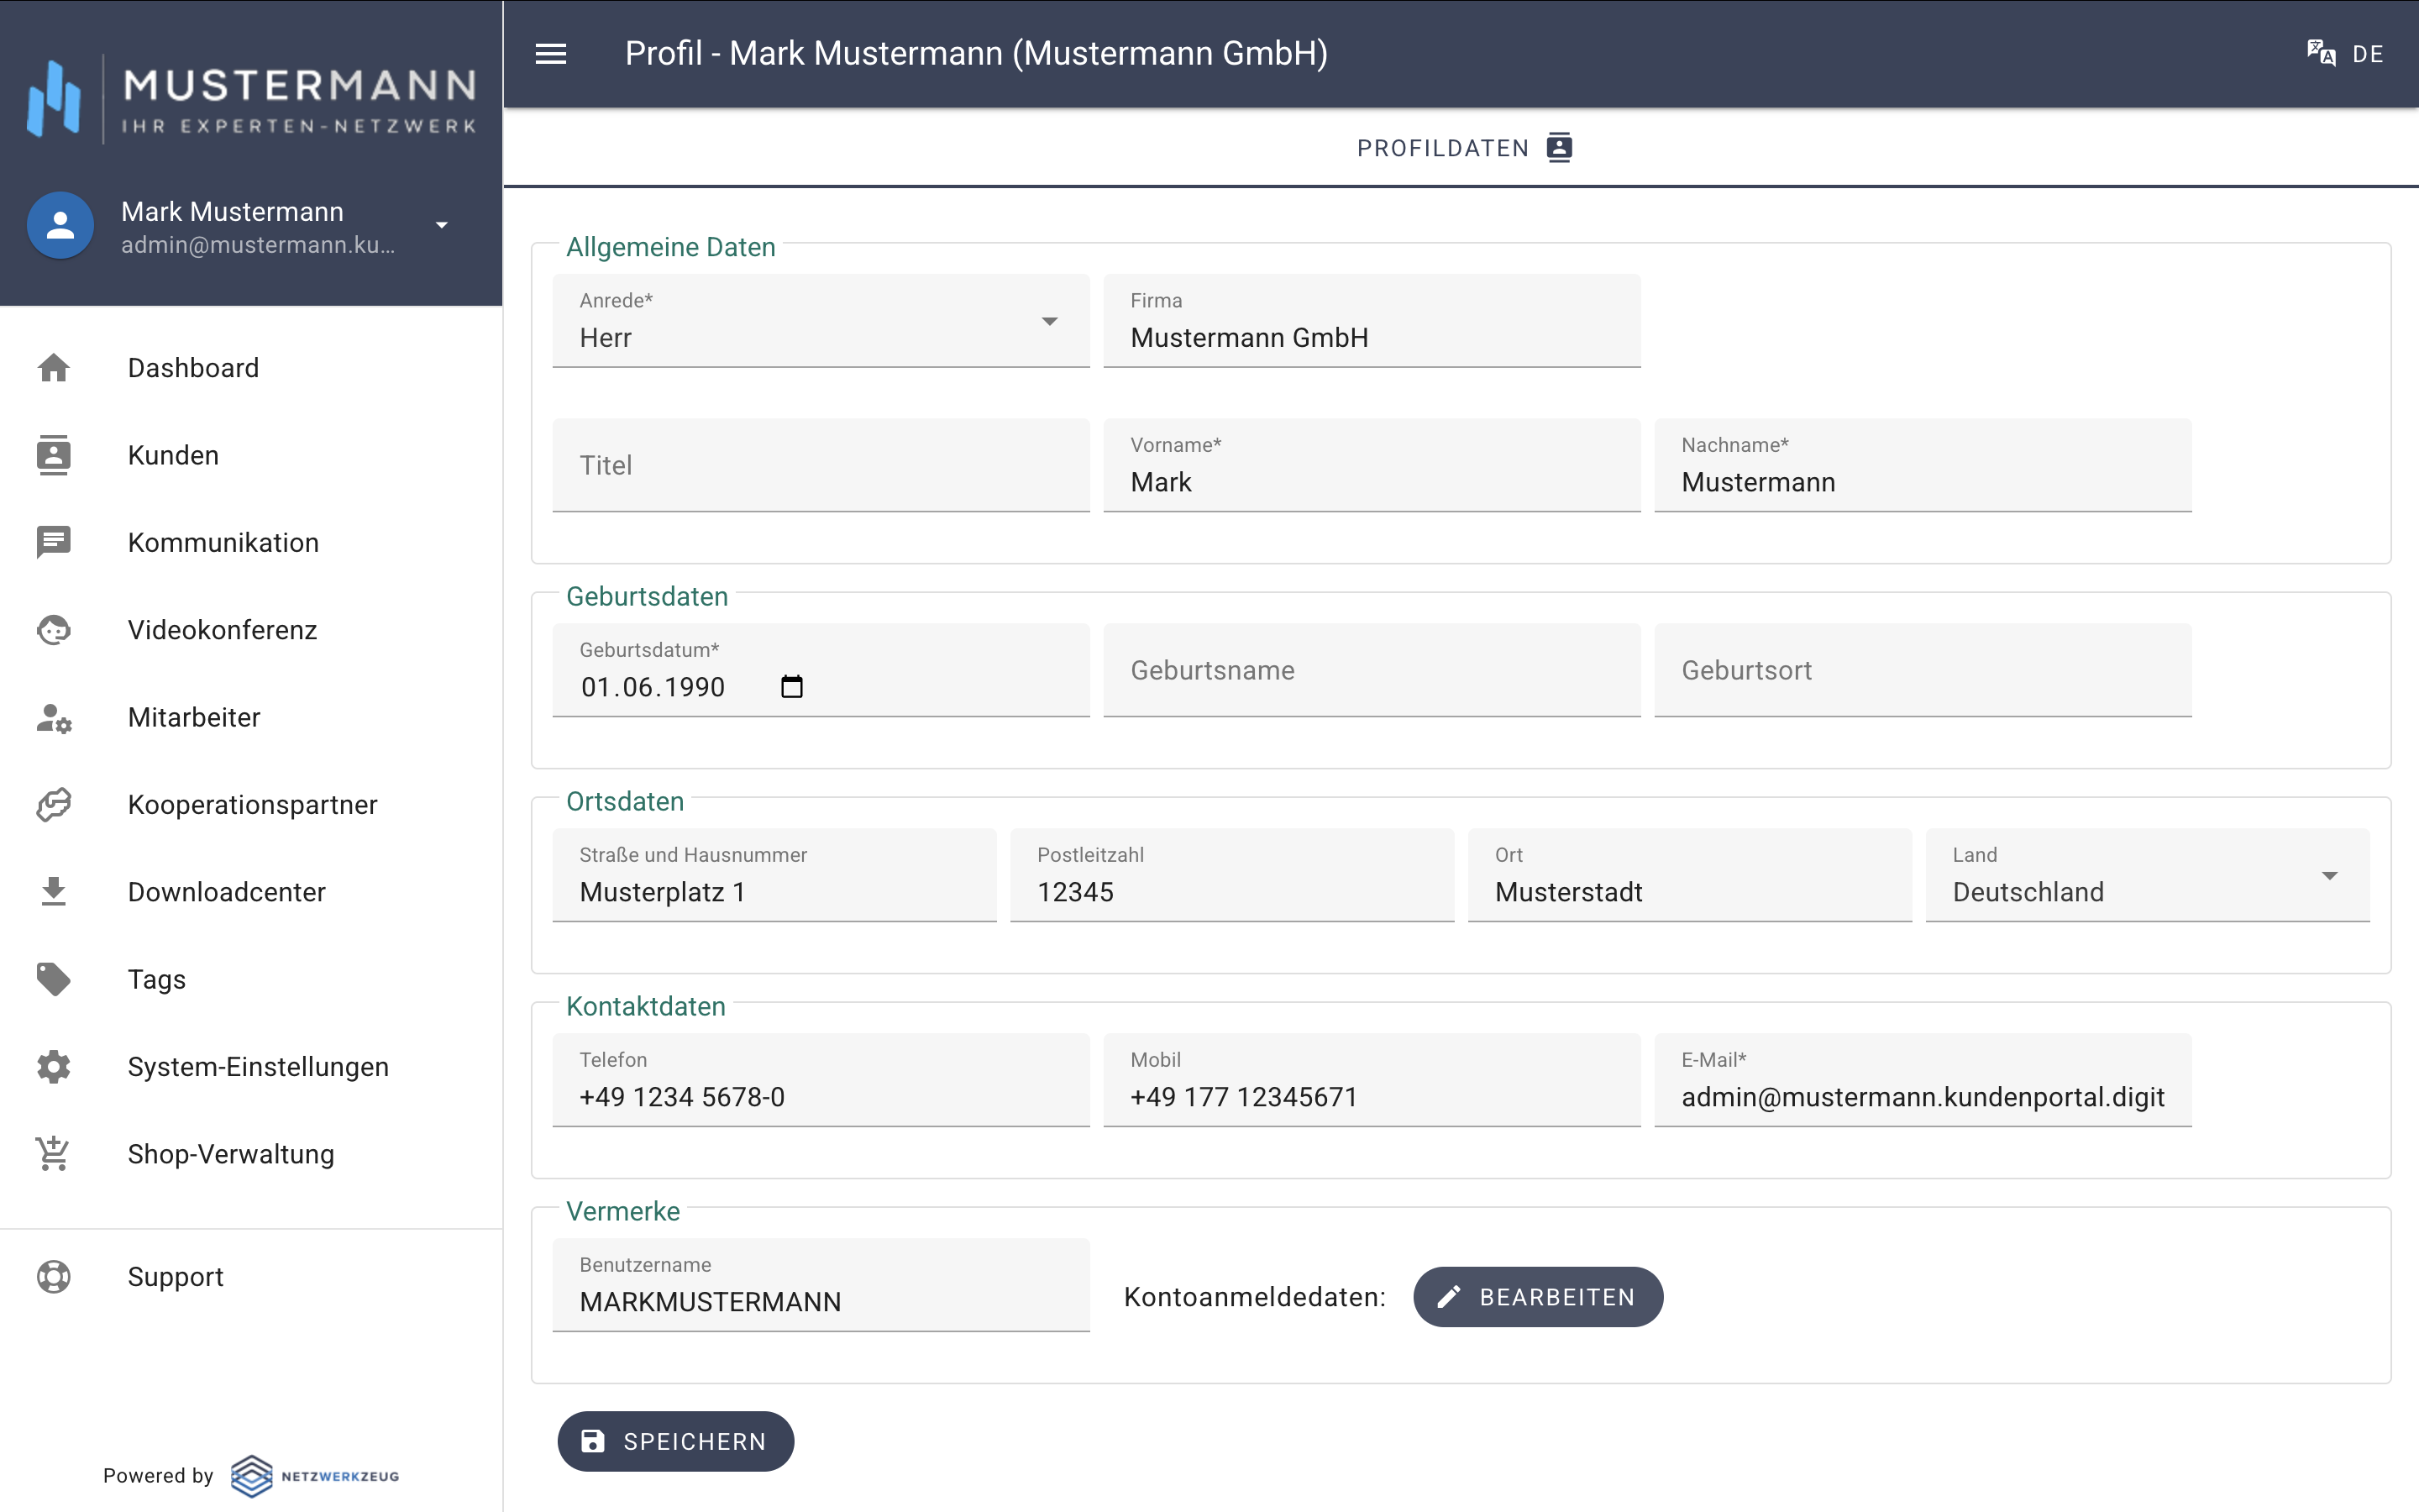2419x1512 pixels.
Task: Click the 'Allgemeine Daten' section heading
Action: (671, 247)
